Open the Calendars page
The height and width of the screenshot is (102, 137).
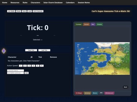click(x=70, y=3)
